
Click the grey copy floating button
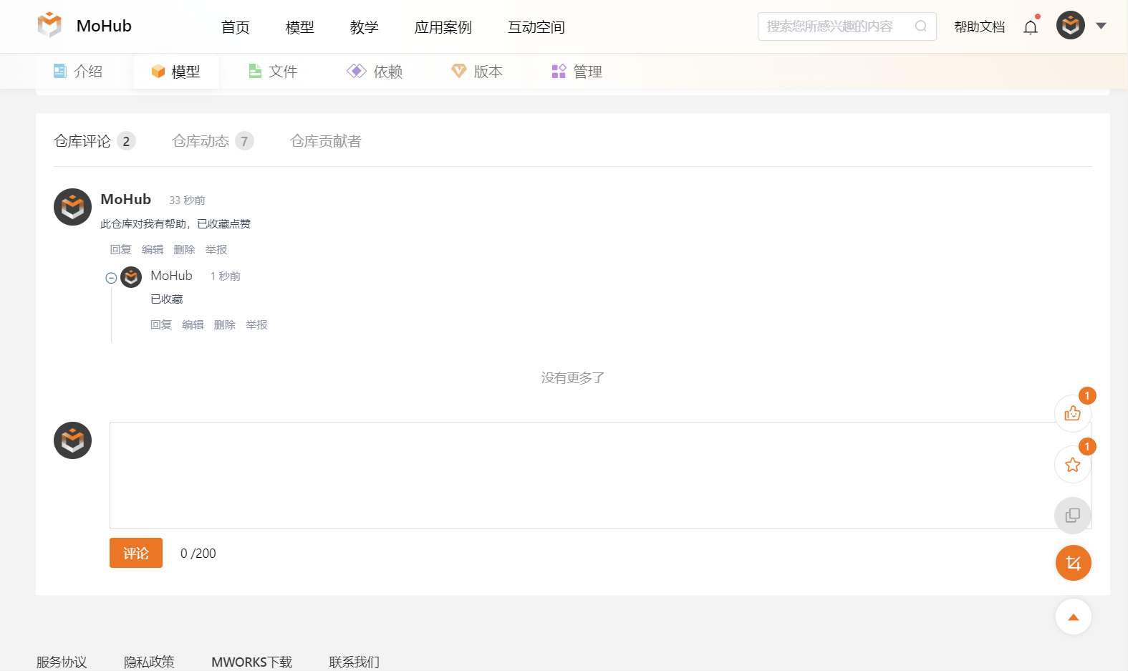tap(1073, 515)
